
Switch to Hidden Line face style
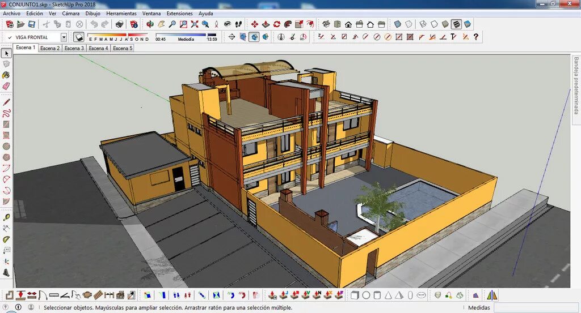(434, 24)
